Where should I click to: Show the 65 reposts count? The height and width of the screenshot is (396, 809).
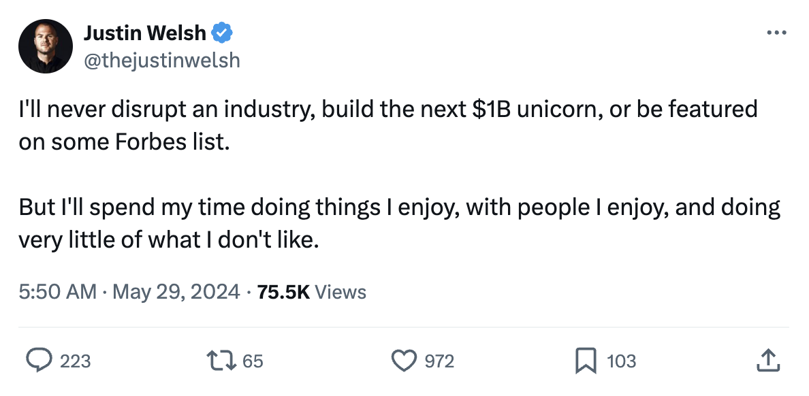252,361
